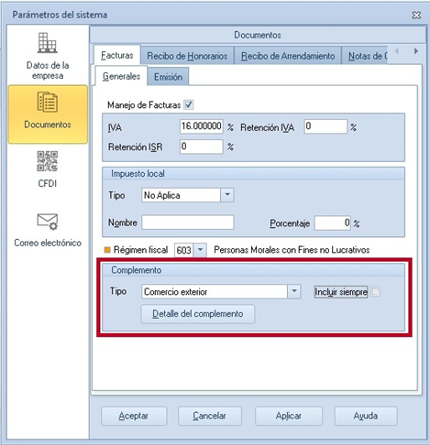Open Recibo de Arrendamiento tab
Image resolution: width=430 pixels, height=445 pixels.
click(288, 56)
